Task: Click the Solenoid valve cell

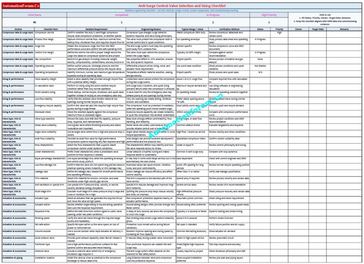Action: pos(50,253)
